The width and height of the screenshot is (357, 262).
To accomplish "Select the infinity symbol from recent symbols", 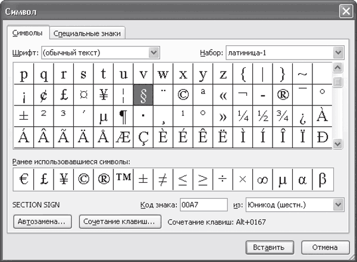I will click(x=262, y=179).
